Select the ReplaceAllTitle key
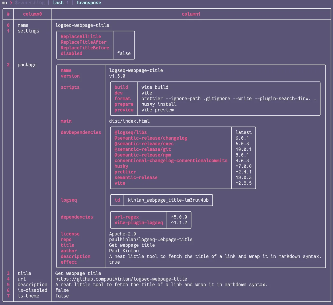 [81, 37]
